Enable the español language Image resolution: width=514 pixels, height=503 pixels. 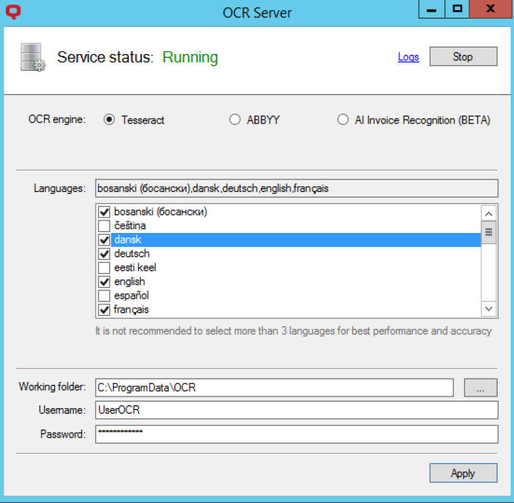pyautogui.click(x=105, y=295)
